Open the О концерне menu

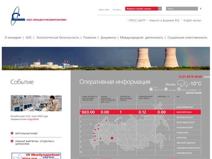tap(13, 38)
